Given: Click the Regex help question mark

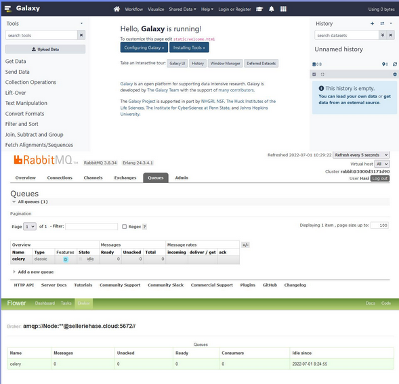Looking at the screenshot, I should (144, 226).
